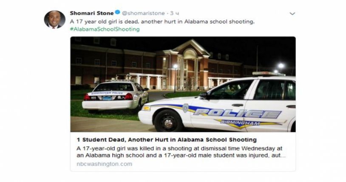
Task: Click the article summary description text
Action: point(181,152)
